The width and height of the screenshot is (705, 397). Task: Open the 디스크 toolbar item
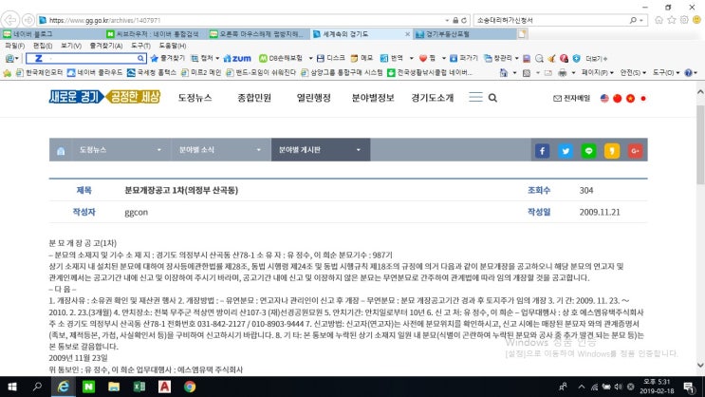(x=331, y=58)
